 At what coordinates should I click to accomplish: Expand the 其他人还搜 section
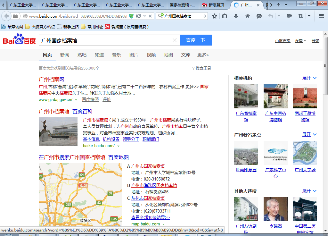point(309,191)
